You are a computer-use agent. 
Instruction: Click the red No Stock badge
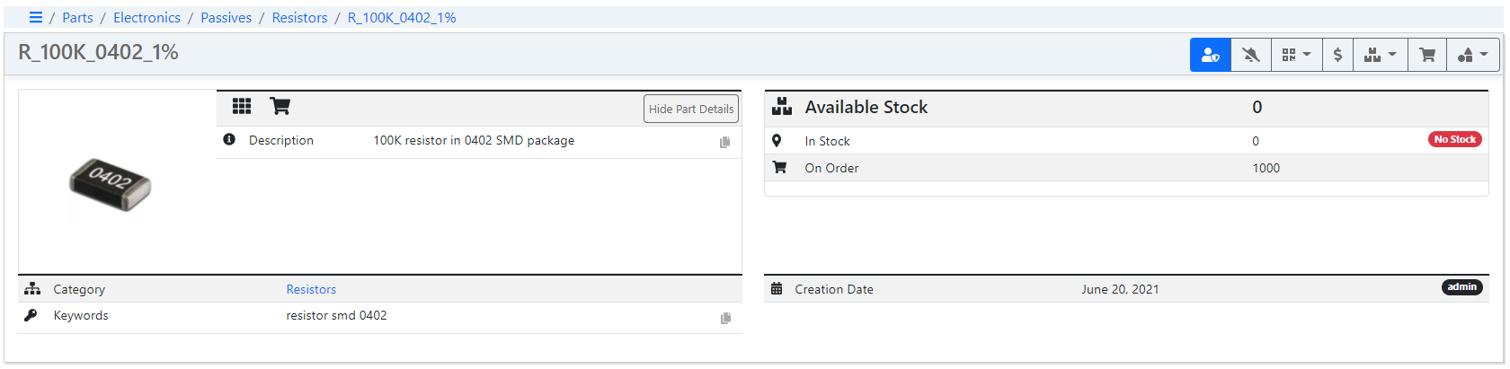tap(1454, 139)
